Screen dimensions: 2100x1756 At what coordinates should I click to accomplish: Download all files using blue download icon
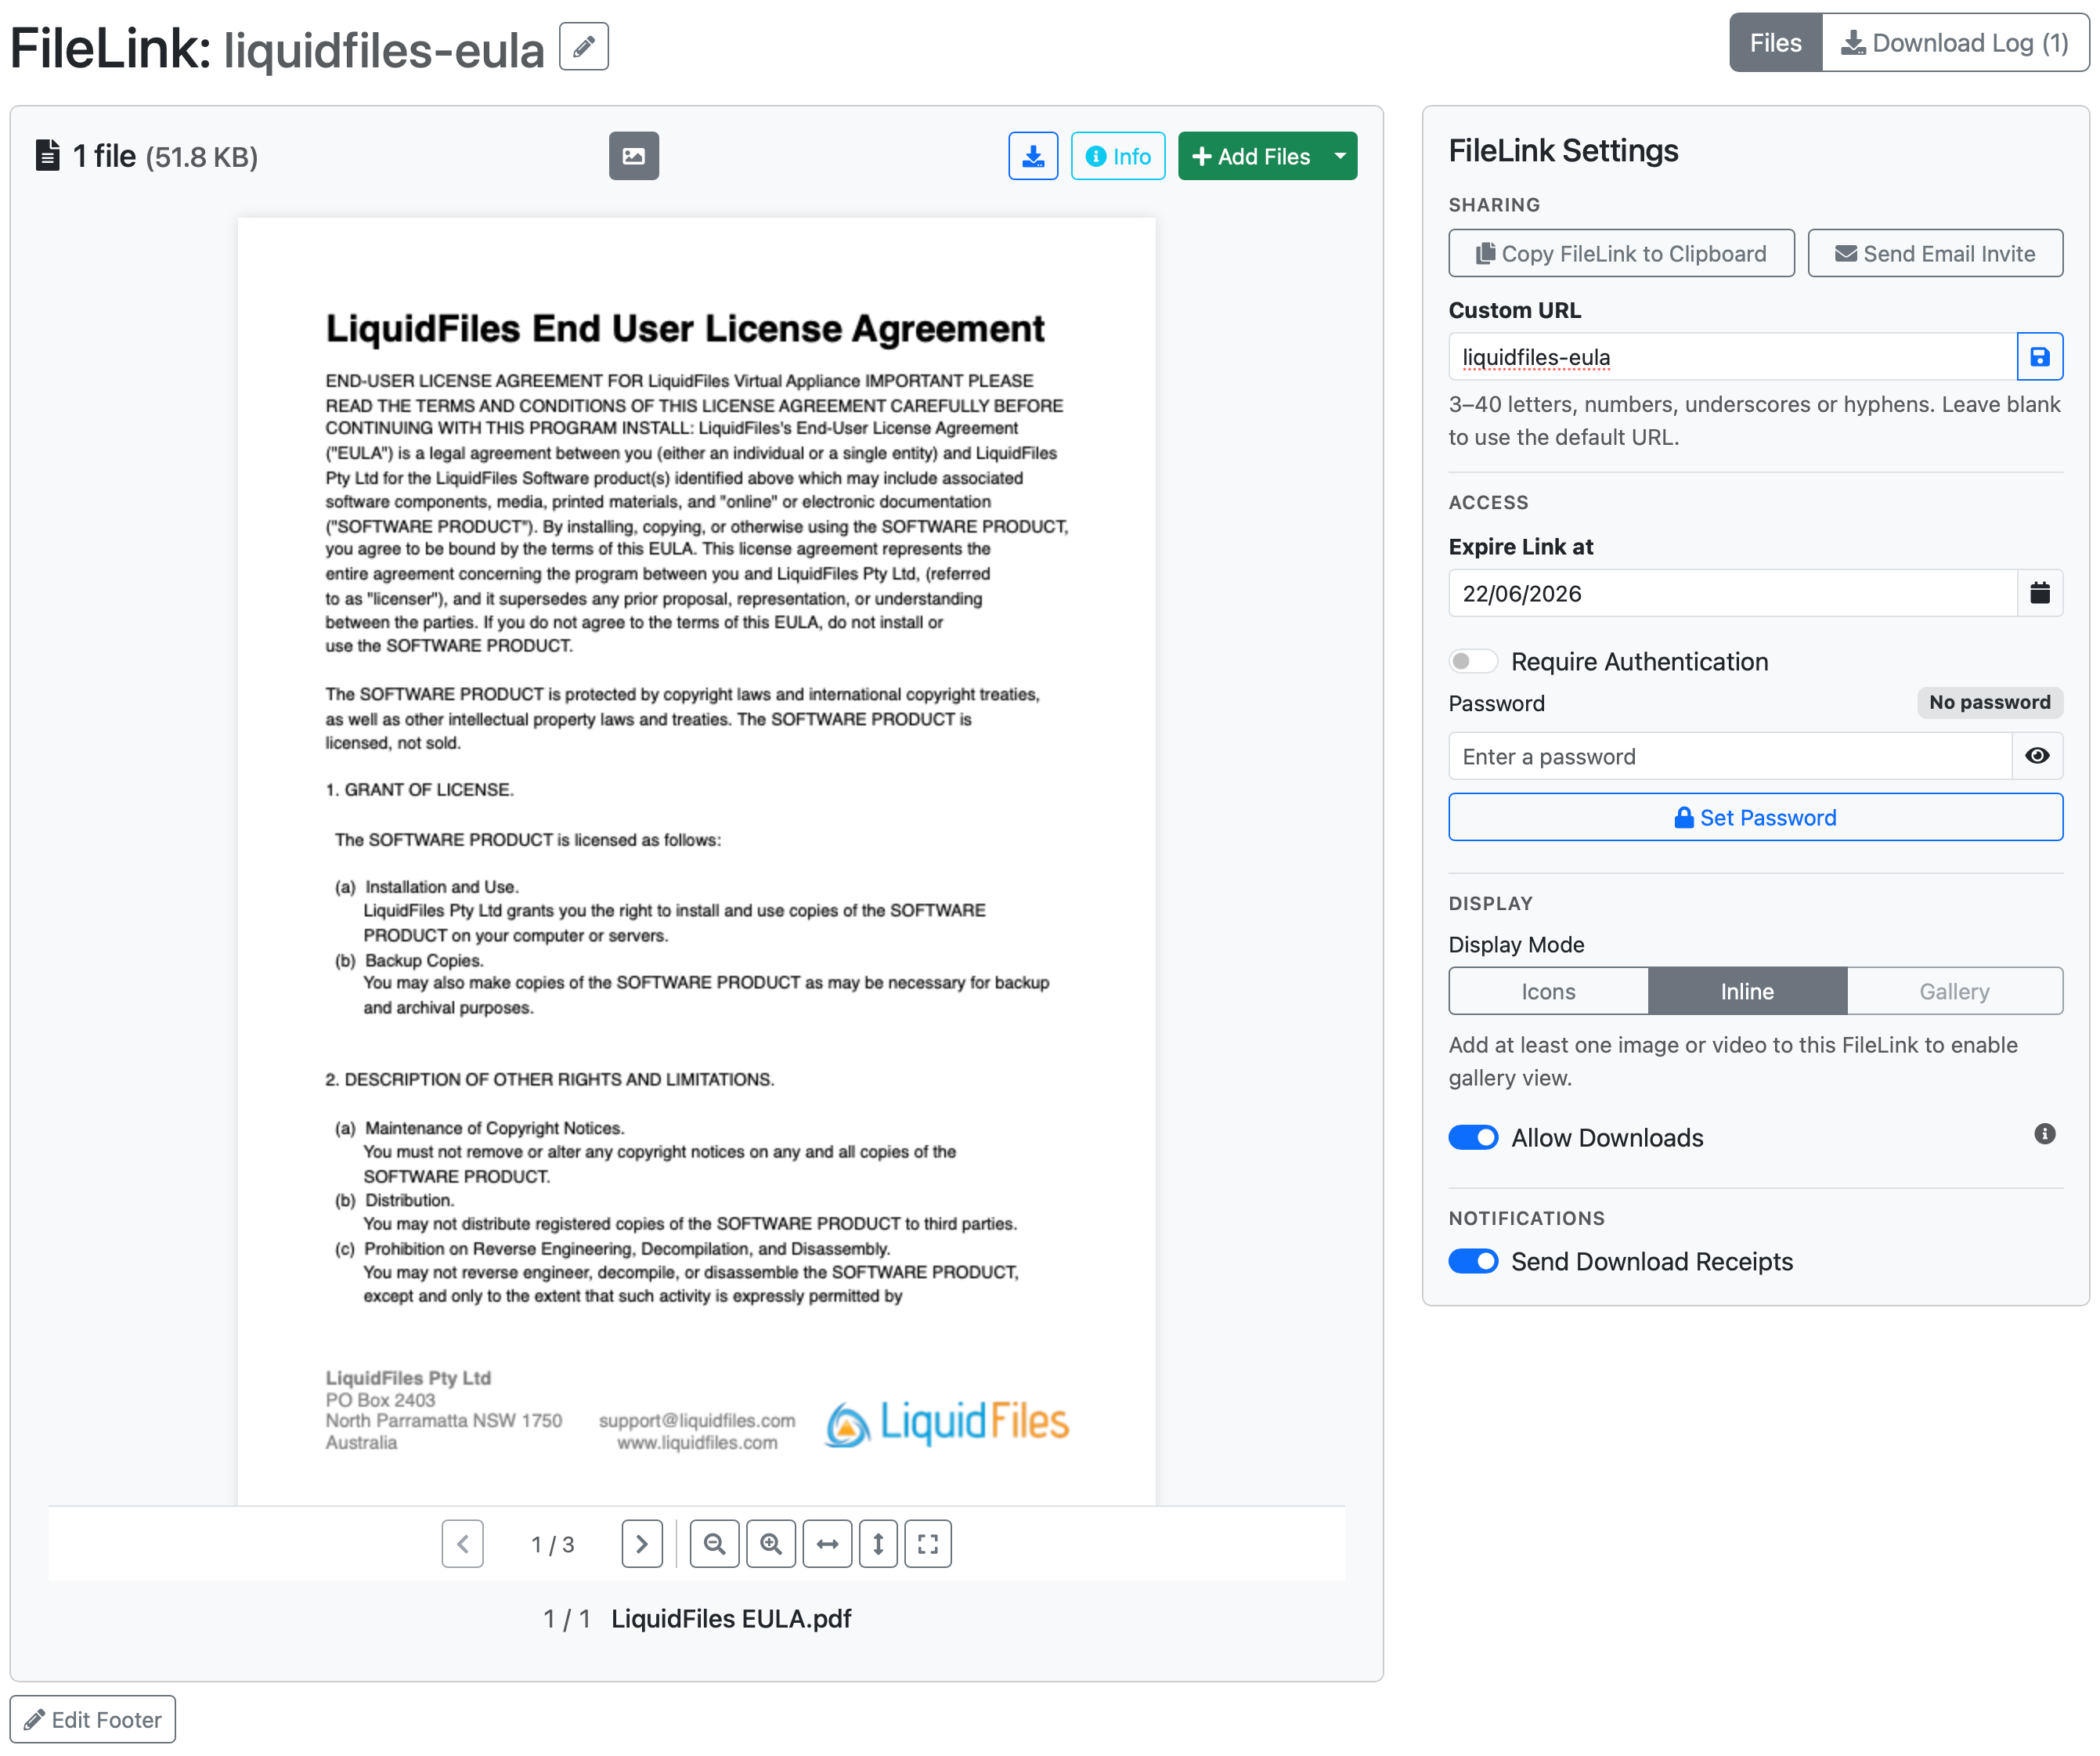point(1033,156)
